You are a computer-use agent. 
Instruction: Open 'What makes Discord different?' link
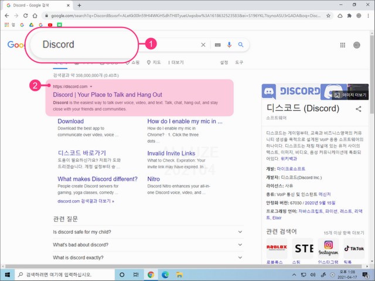[x=98, y=179]
